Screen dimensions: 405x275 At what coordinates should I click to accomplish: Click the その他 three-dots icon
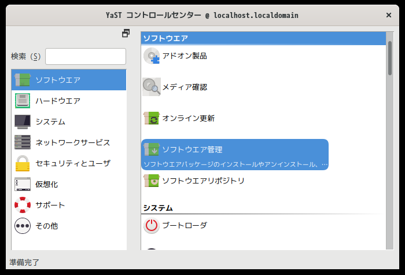tap(23, 226)
